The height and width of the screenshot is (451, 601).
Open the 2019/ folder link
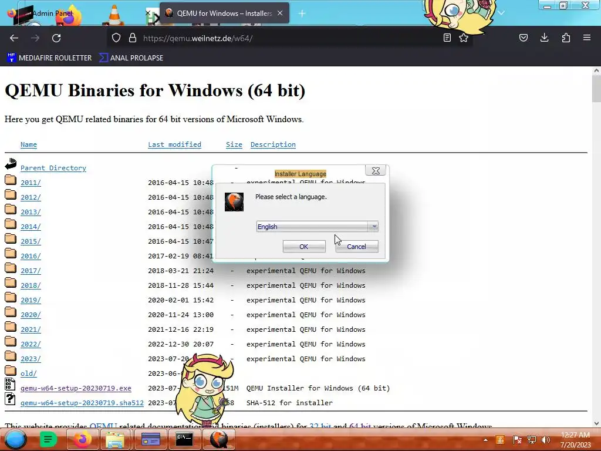click(31, 300)
